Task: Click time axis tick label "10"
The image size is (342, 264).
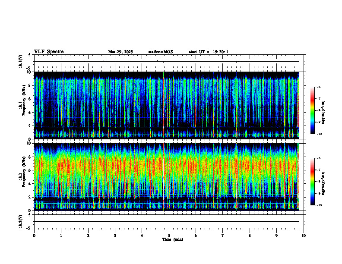Action: point(304,236)
